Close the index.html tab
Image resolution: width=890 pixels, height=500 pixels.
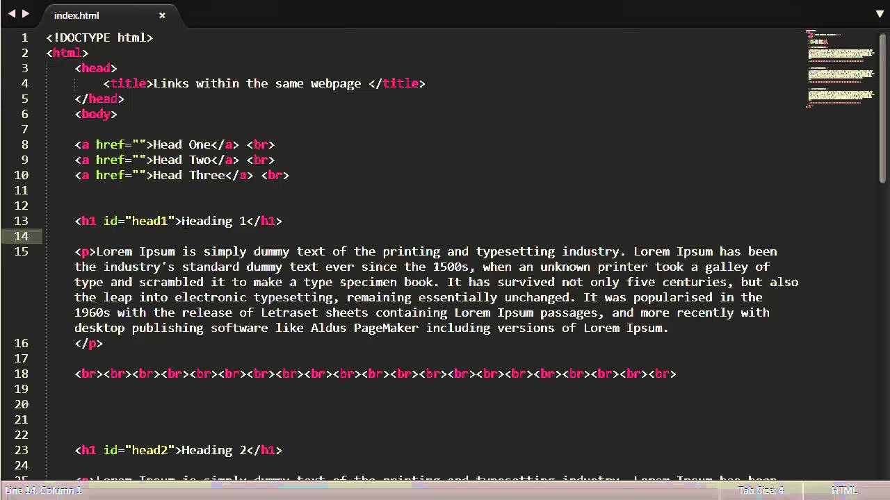[162, 15]
